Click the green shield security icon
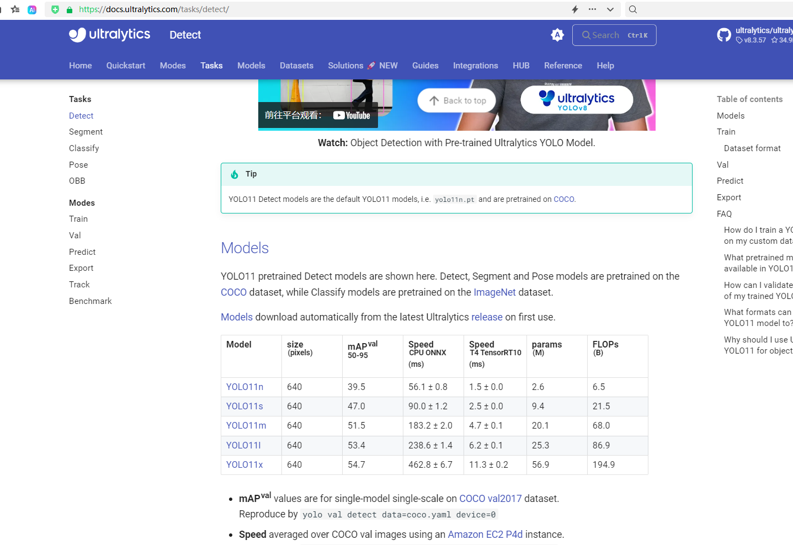793x545 pixels. pyautogui.click(x=55, y=9)
